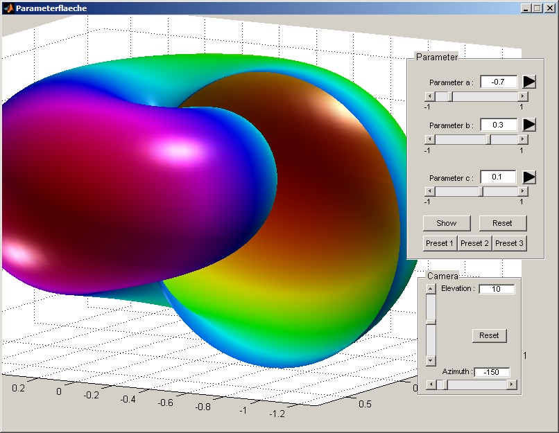This screenshot has width=559, height=433.
Task: Click the Parameter a value field
Action: [499, 82]
